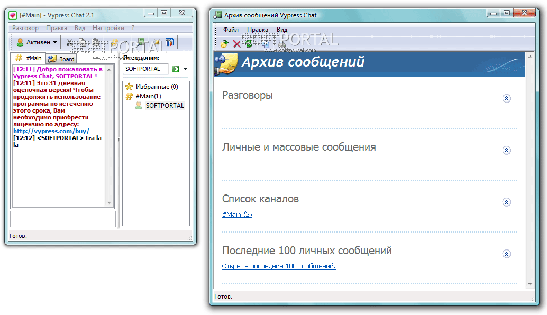
Task: Close the archive window
Action: click(x=524, y=13)
